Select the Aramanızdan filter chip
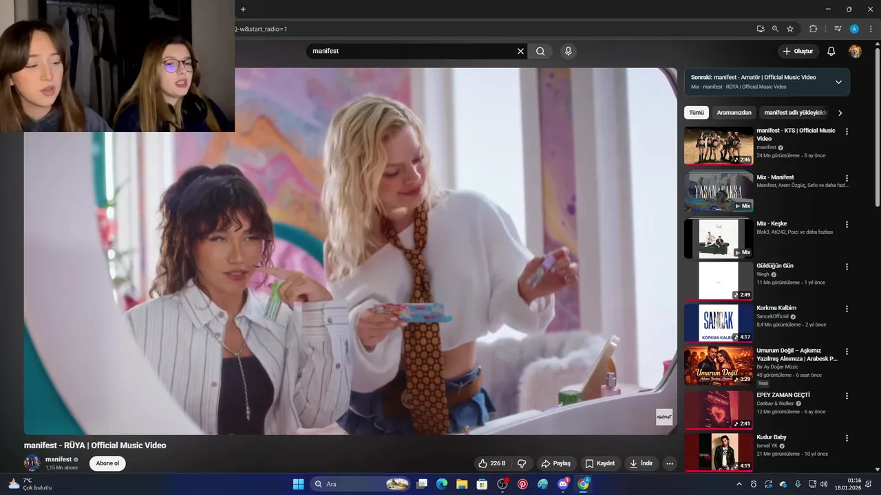This screenshot has width=881, height=495. 734,112
